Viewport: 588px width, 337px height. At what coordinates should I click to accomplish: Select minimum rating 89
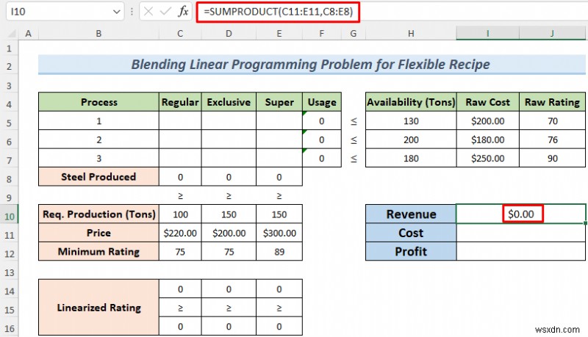(x=279, y=252)
